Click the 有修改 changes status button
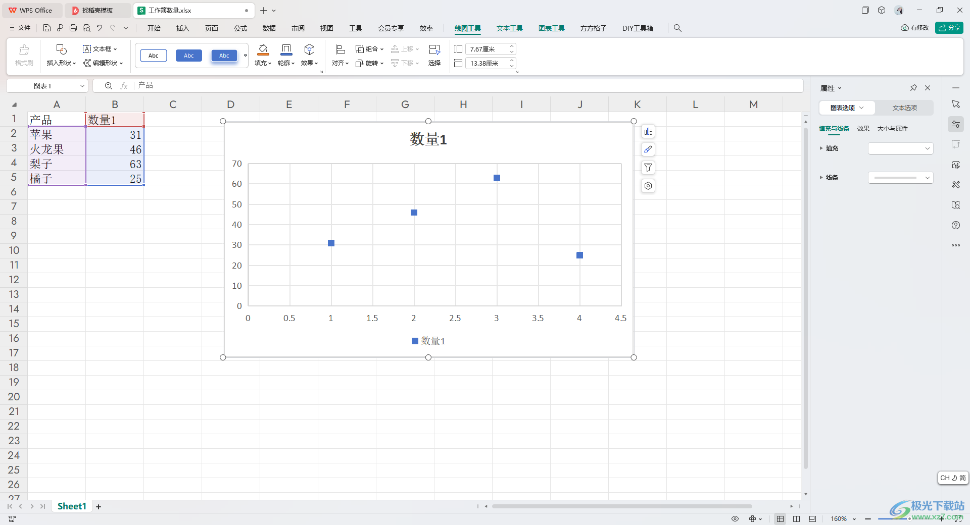970x525 pixels. click(x=915, y=28)
